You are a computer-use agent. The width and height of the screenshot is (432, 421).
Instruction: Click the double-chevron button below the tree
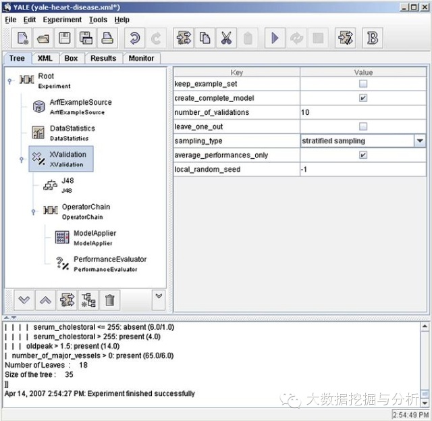(159, 300)
